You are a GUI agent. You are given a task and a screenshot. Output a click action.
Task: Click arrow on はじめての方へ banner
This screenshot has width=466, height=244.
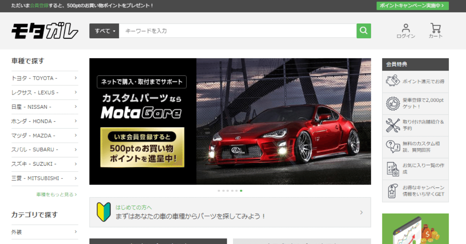point(361,212)
